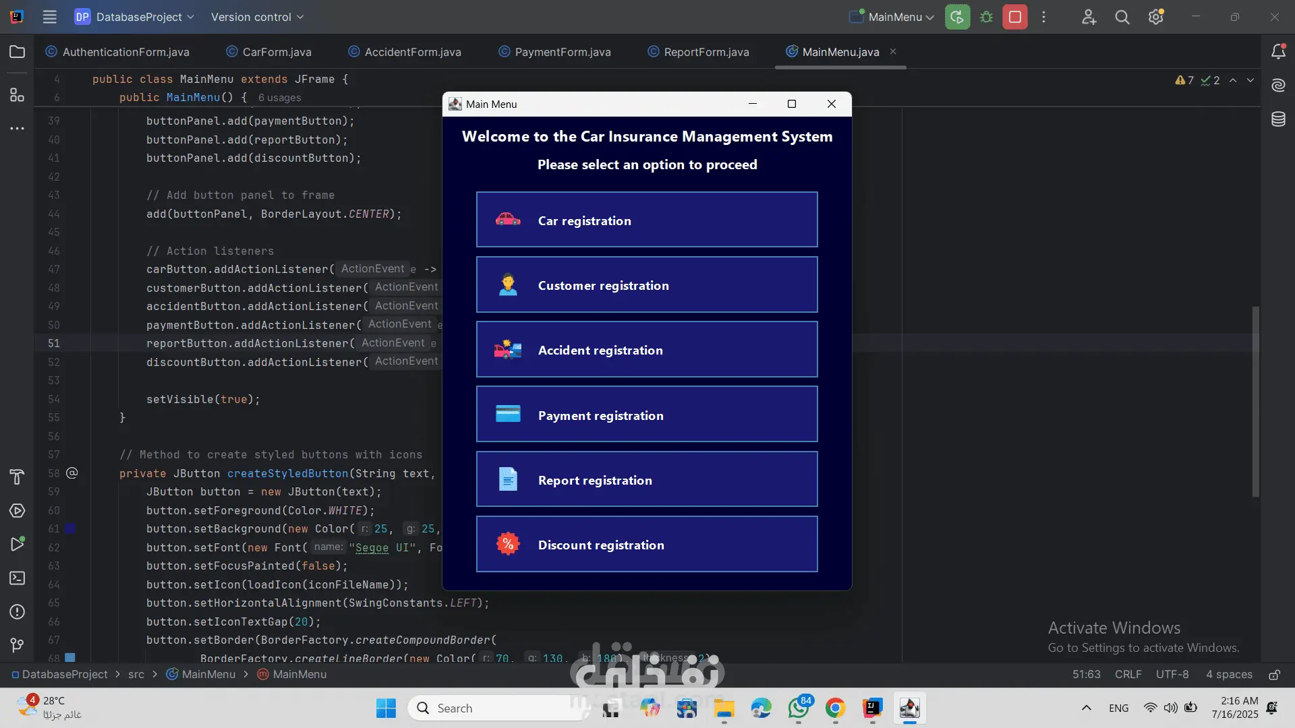Viewport: 1295px width, 728px height.
Task: Click the color swatch on line 61
Action: point(70,529)
